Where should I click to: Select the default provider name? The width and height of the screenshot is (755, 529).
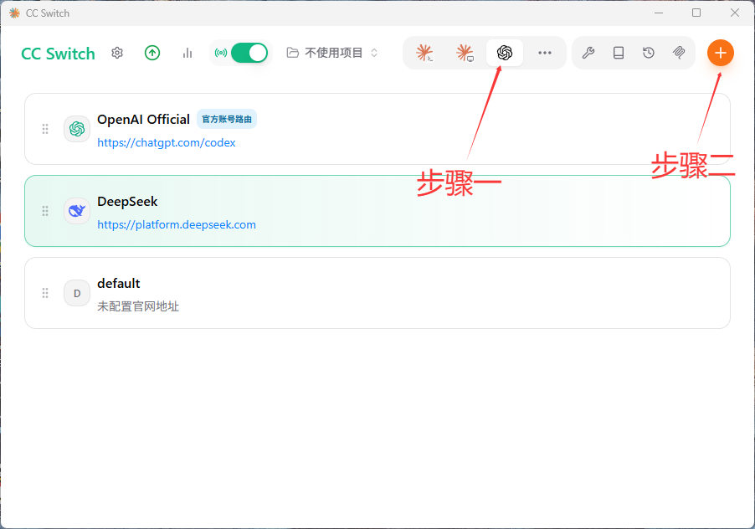pyautogui.click(x=119, y=284)
